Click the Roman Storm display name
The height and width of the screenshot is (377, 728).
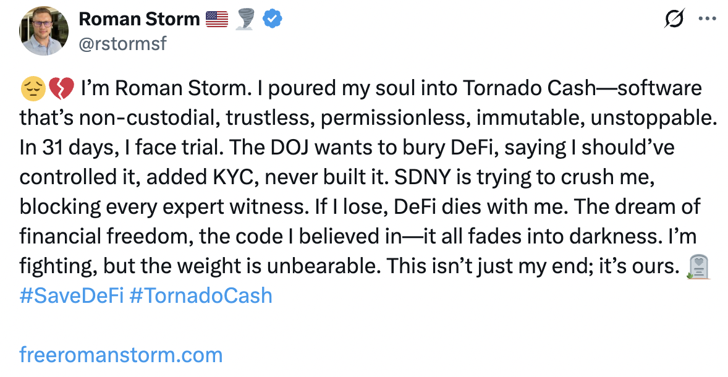click(139, 19)
